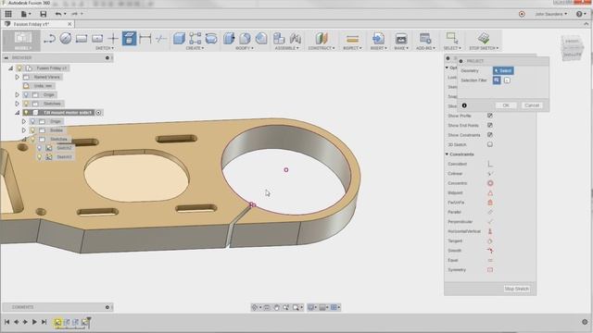The width and height of the screenshot is (593, 333).
Task: Open the MODIFY dropdown menu
Action: (245, 48)
